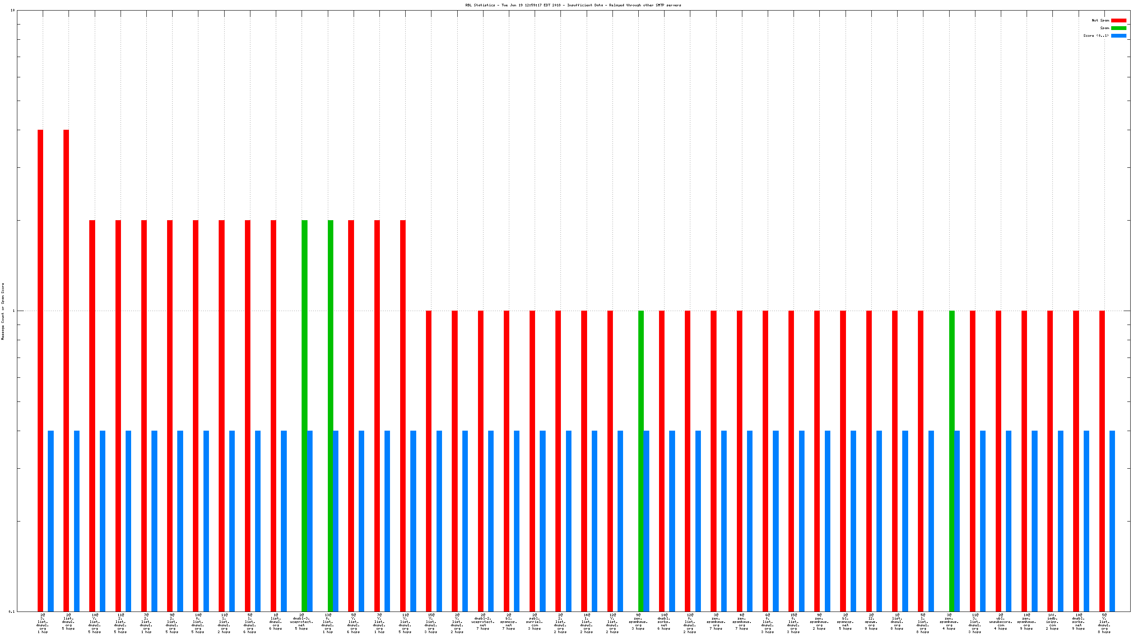The image size is (1137, 639).
Task: Click the red Not Spam legend swatch
Action: point(1118,20)
